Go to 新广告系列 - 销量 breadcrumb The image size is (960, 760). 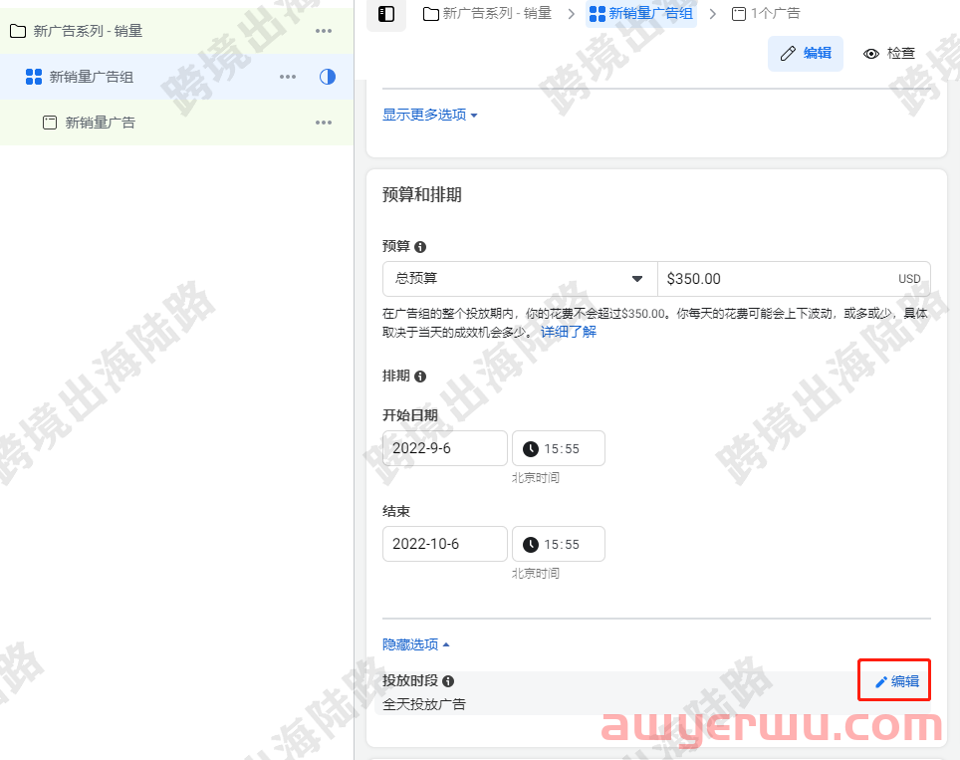coord(487,14)
